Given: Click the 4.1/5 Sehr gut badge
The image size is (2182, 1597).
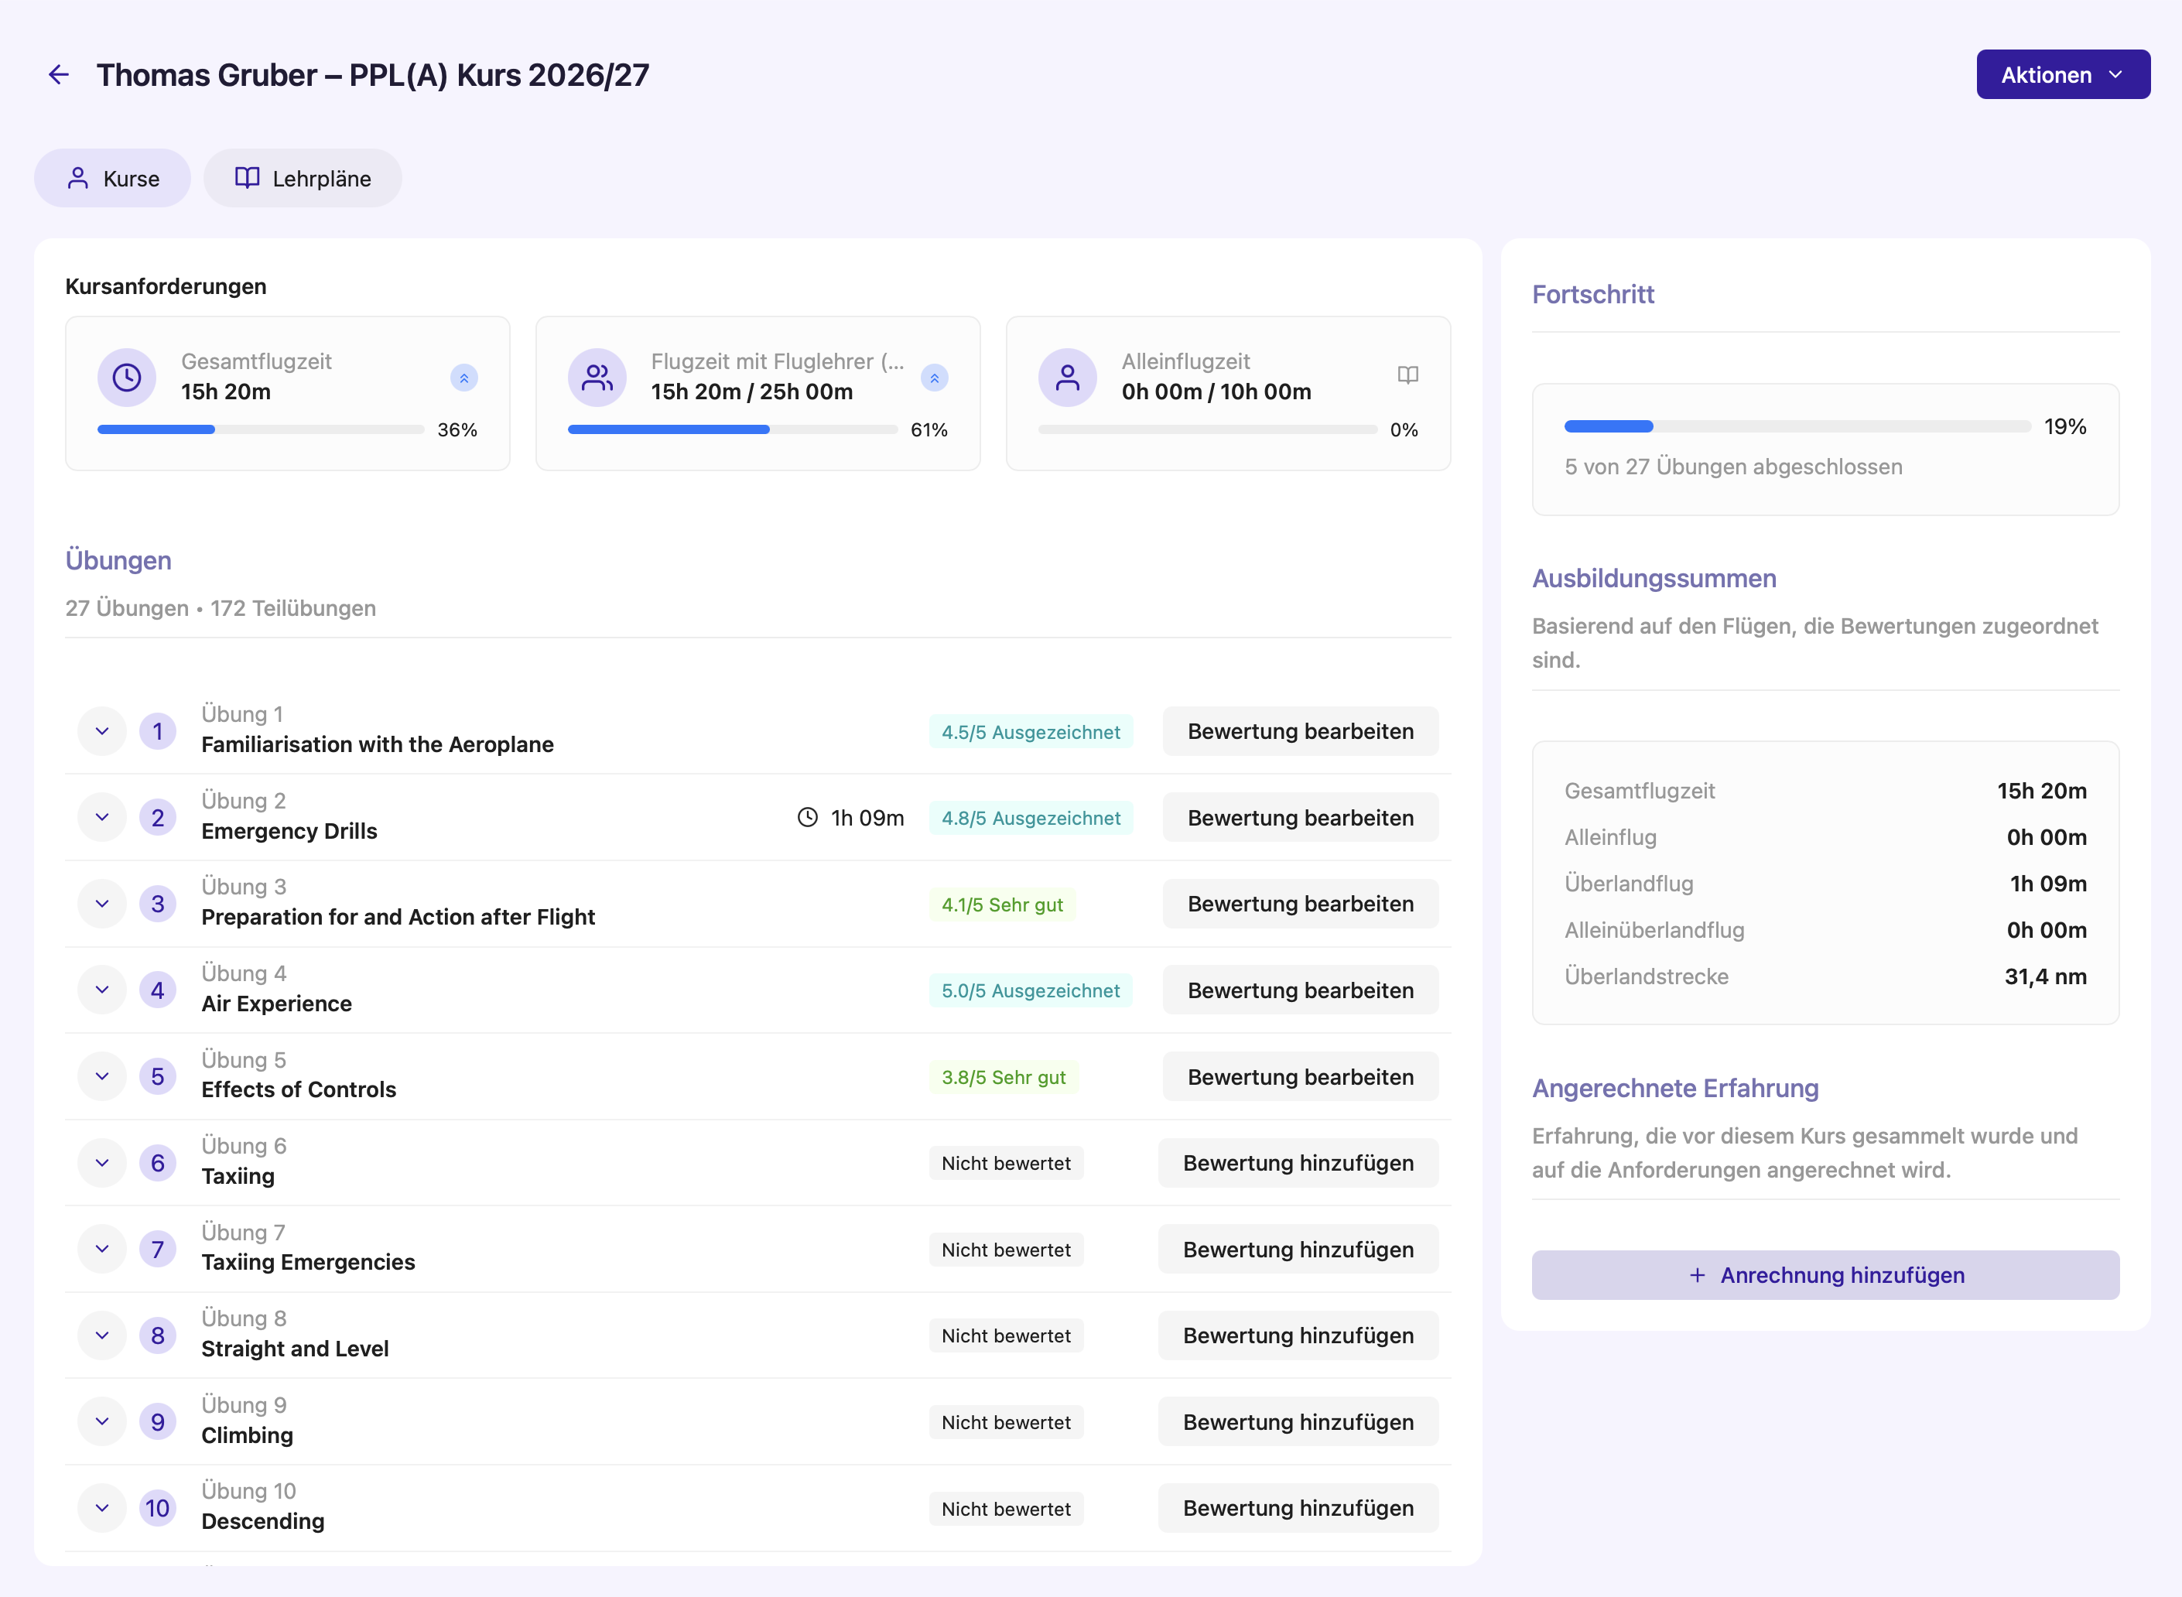Looking at the screenshot, I should click(x=1003, y=905).
